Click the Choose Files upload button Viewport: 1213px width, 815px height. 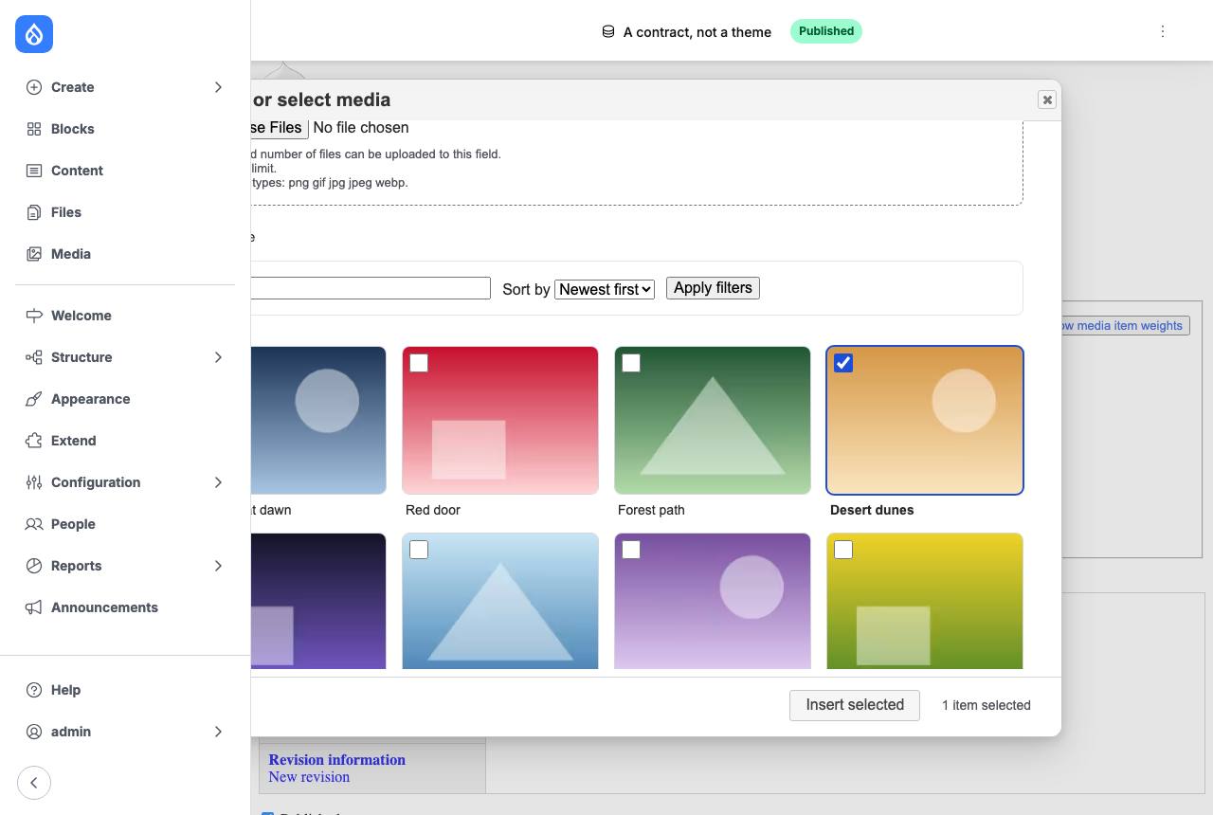pos(280,128)
